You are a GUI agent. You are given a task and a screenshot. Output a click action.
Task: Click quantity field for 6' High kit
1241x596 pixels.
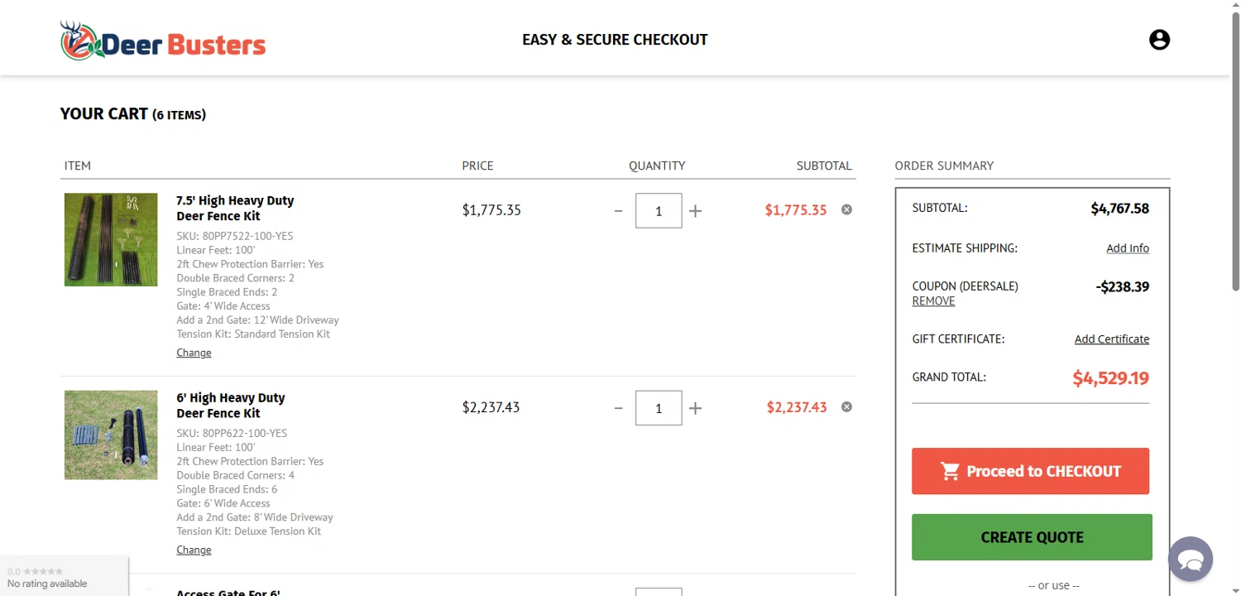[x=659, y=408]
